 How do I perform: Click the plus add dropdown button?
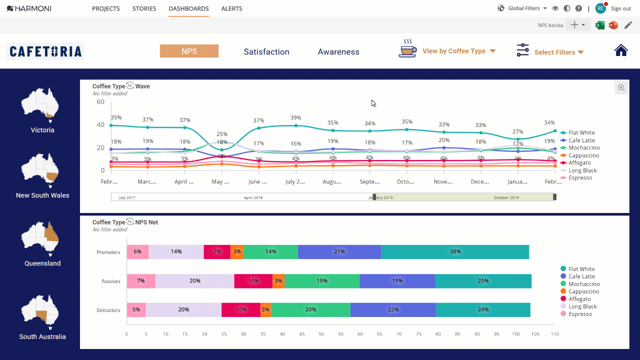click(578, 25)
